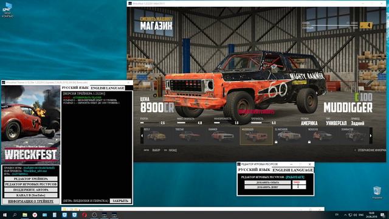
Task: Click the left arrow of car carousel
Action: pos(142,136)
